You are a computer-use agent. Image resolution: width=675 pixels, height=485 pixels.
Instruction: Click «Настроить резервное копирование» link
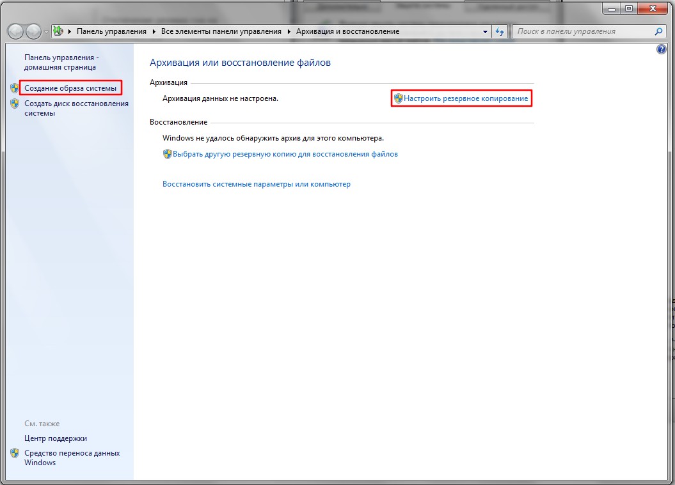pos(466,98)
